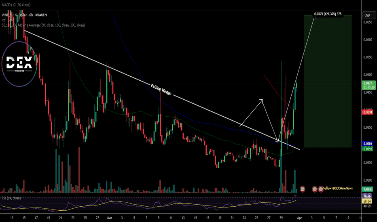Screen dimensions: 377x222
Task: Select the 50,100,200 Moving Average legend
Action: pyautogui.click(x=43, y=25)
